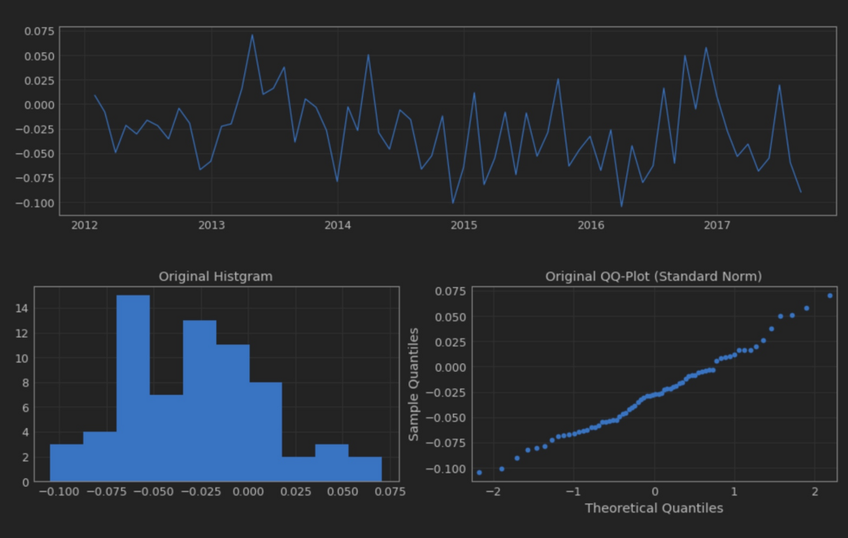The height and width of the screenshot is (538, 848).
Task: Click the Original Histgram title
Action: [215, 276]
